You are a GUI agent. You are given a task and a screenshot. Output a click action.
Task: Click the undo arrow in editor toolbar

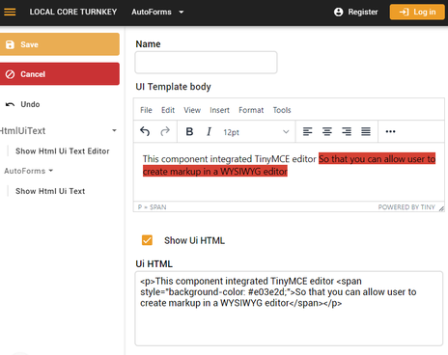coord(145,131)
